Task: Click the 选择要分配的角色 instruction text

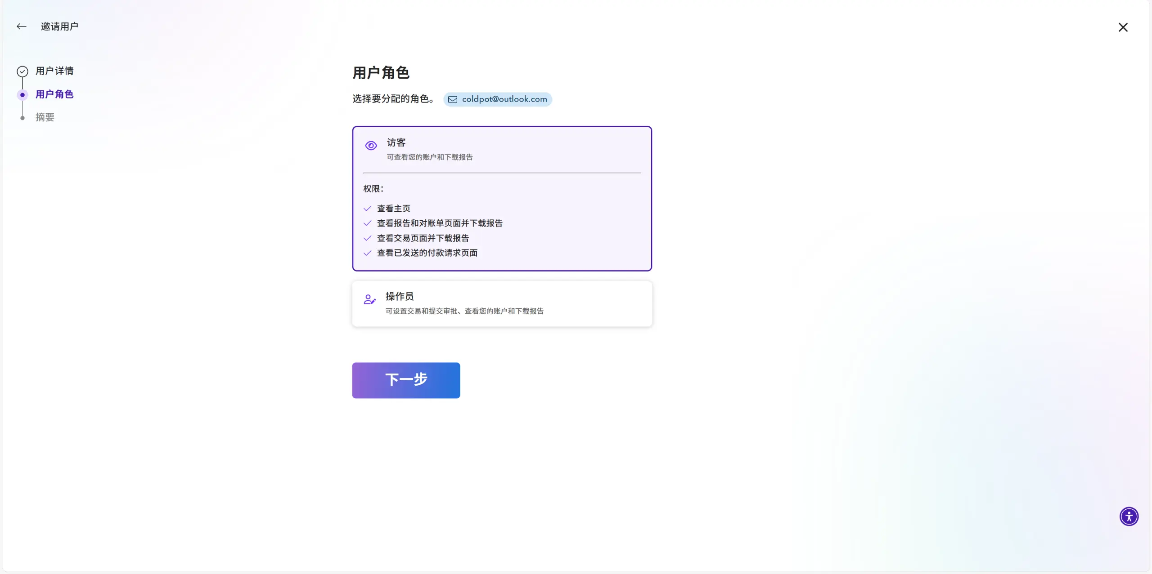Action: [x=393, y=99]
